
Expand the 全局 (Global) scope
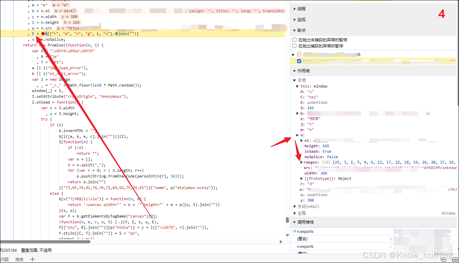click(x=294, y=213)
